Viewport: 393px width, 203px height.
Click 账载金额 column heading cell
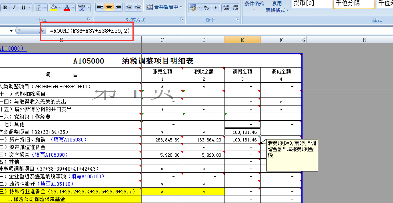162,72
